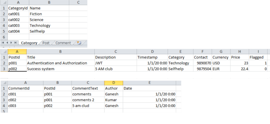The width and height of the screenshot is (270, 124).
Task: Click the next sheet navigation arrow
Action: 11,43
